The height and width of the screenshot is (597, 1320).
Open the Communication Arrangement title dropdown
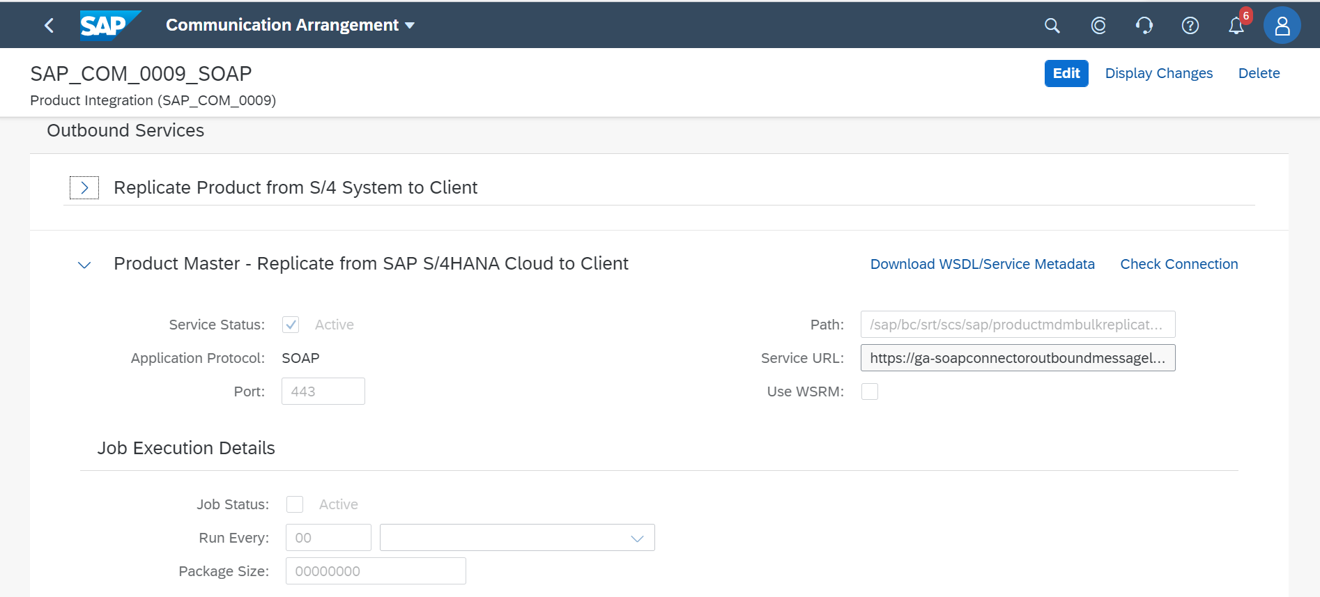(x=290, y=25)
